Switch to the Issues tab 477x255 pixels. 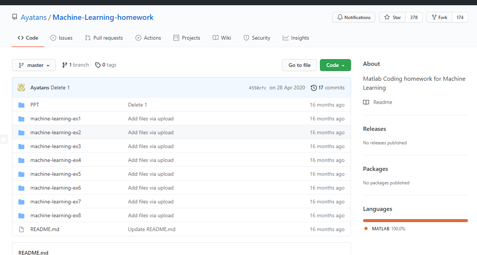61,38
